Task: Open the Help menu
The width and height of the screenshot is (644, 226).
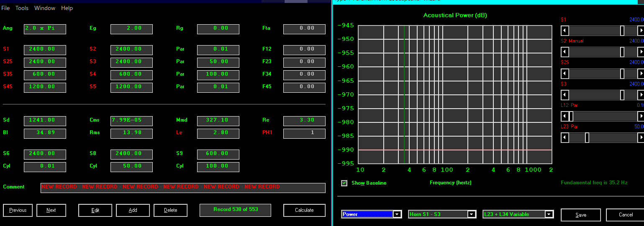Action: point(67,8)
